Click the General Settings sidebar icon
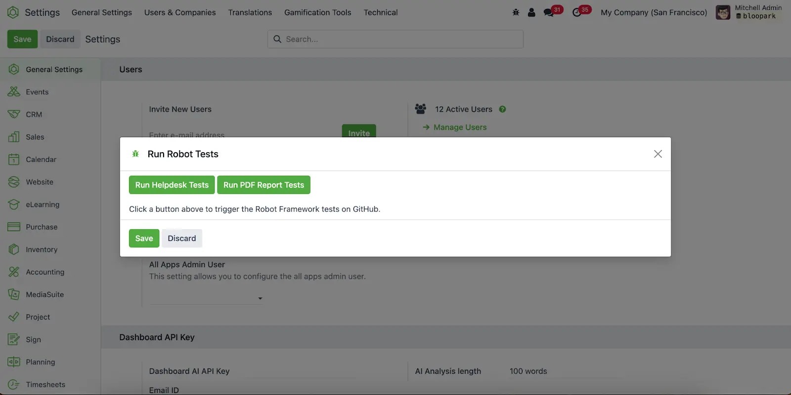The width and height of the screenshot is (791, 395). [x=14, y=70]
